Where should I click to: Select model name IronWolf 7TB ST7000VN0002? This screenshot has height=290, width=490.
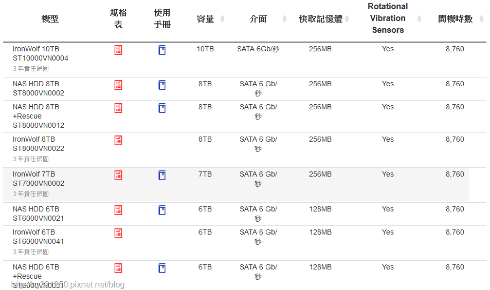(x=39, y=179)
